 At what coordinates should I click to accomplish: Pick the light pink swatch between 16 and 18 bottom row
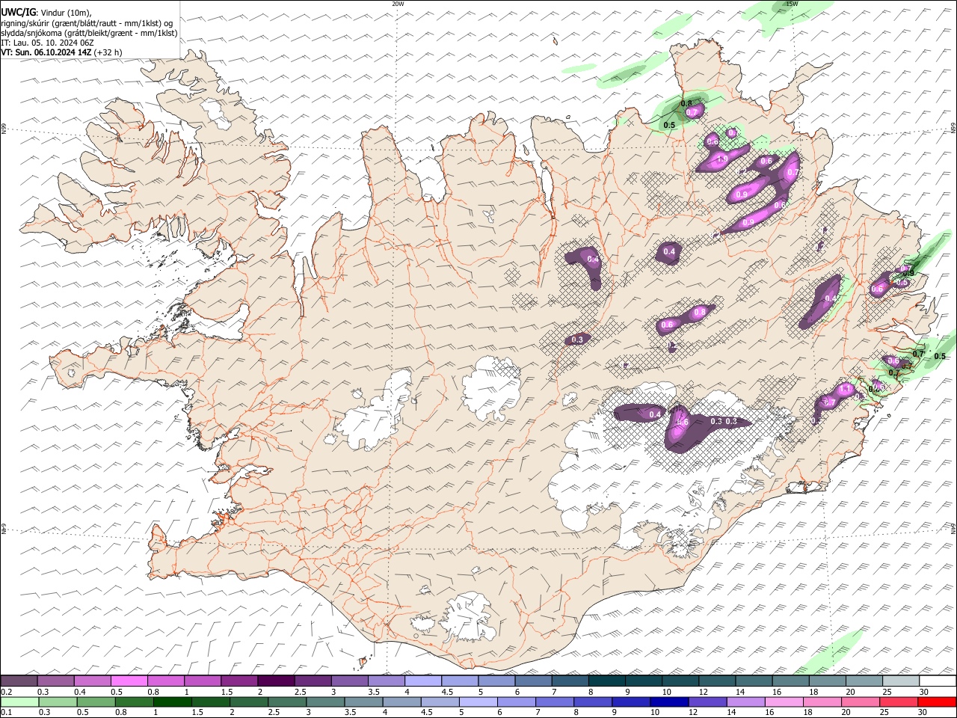coord(784,702)
